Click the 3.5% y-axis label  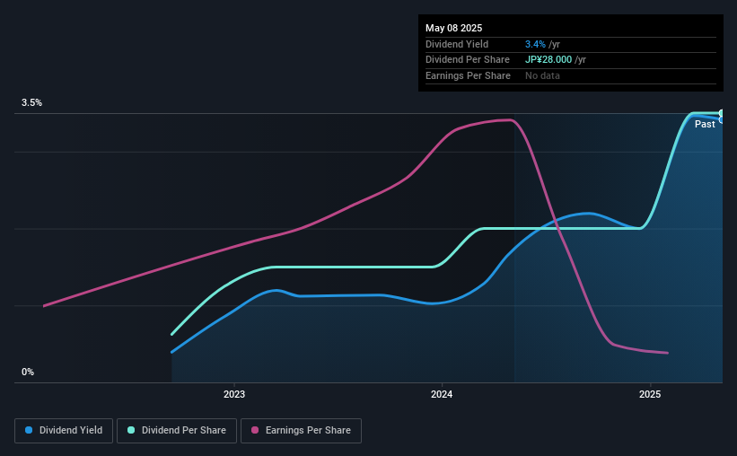click(31, 102)
